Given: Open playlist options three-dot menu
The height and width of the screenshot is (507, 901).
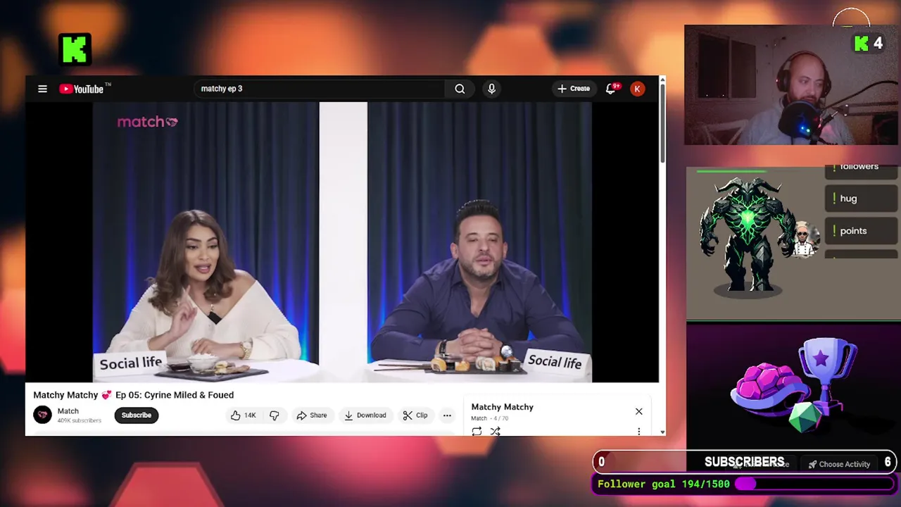Looking at the screenshot, I should [x=639, y=431].
